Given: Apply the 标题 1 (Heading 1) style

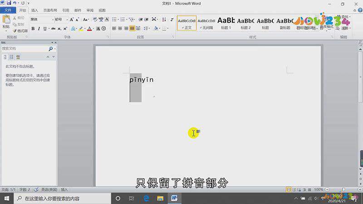Looking at the screenshot, I should pos(226,23).
